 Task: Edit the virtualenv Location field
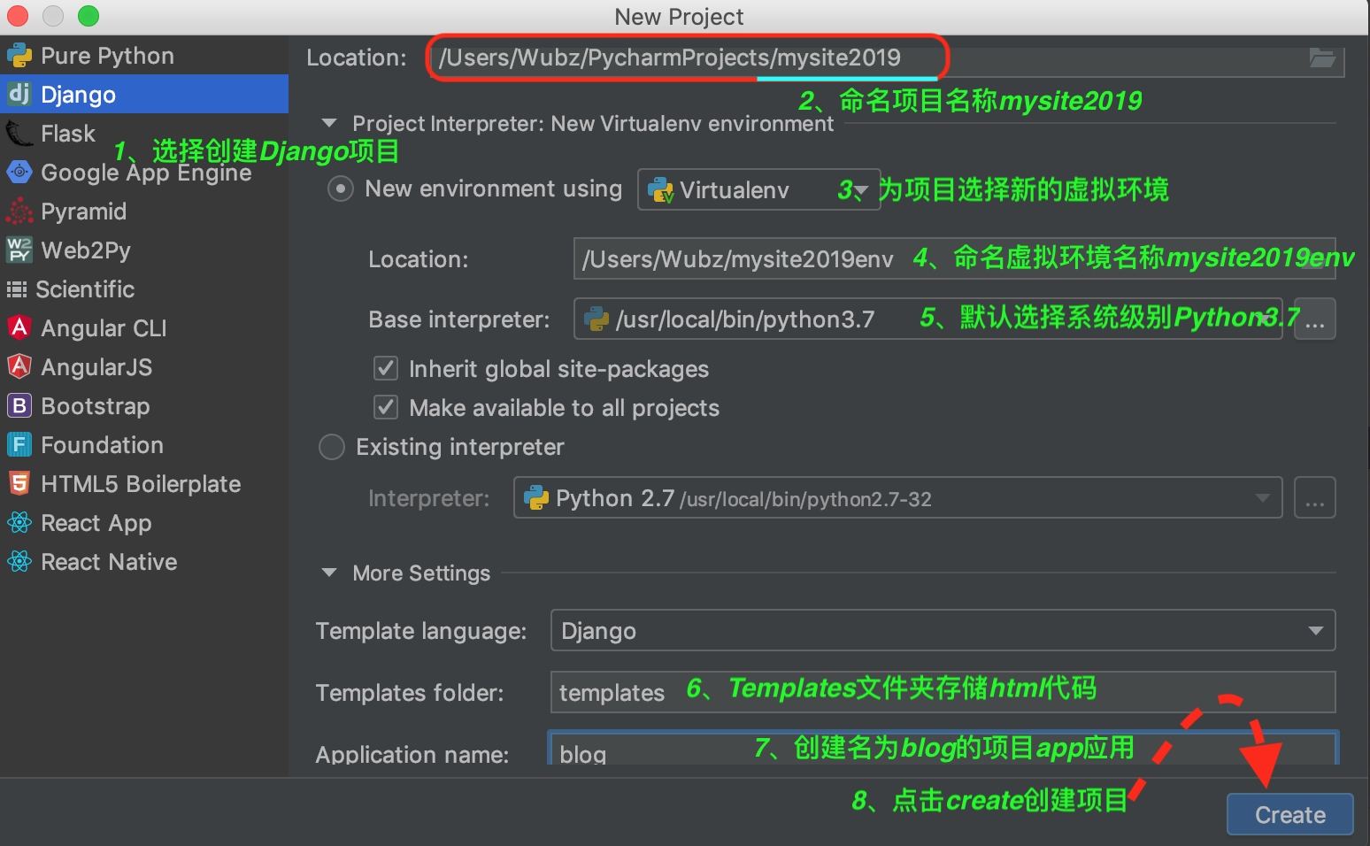pos(954,258)
